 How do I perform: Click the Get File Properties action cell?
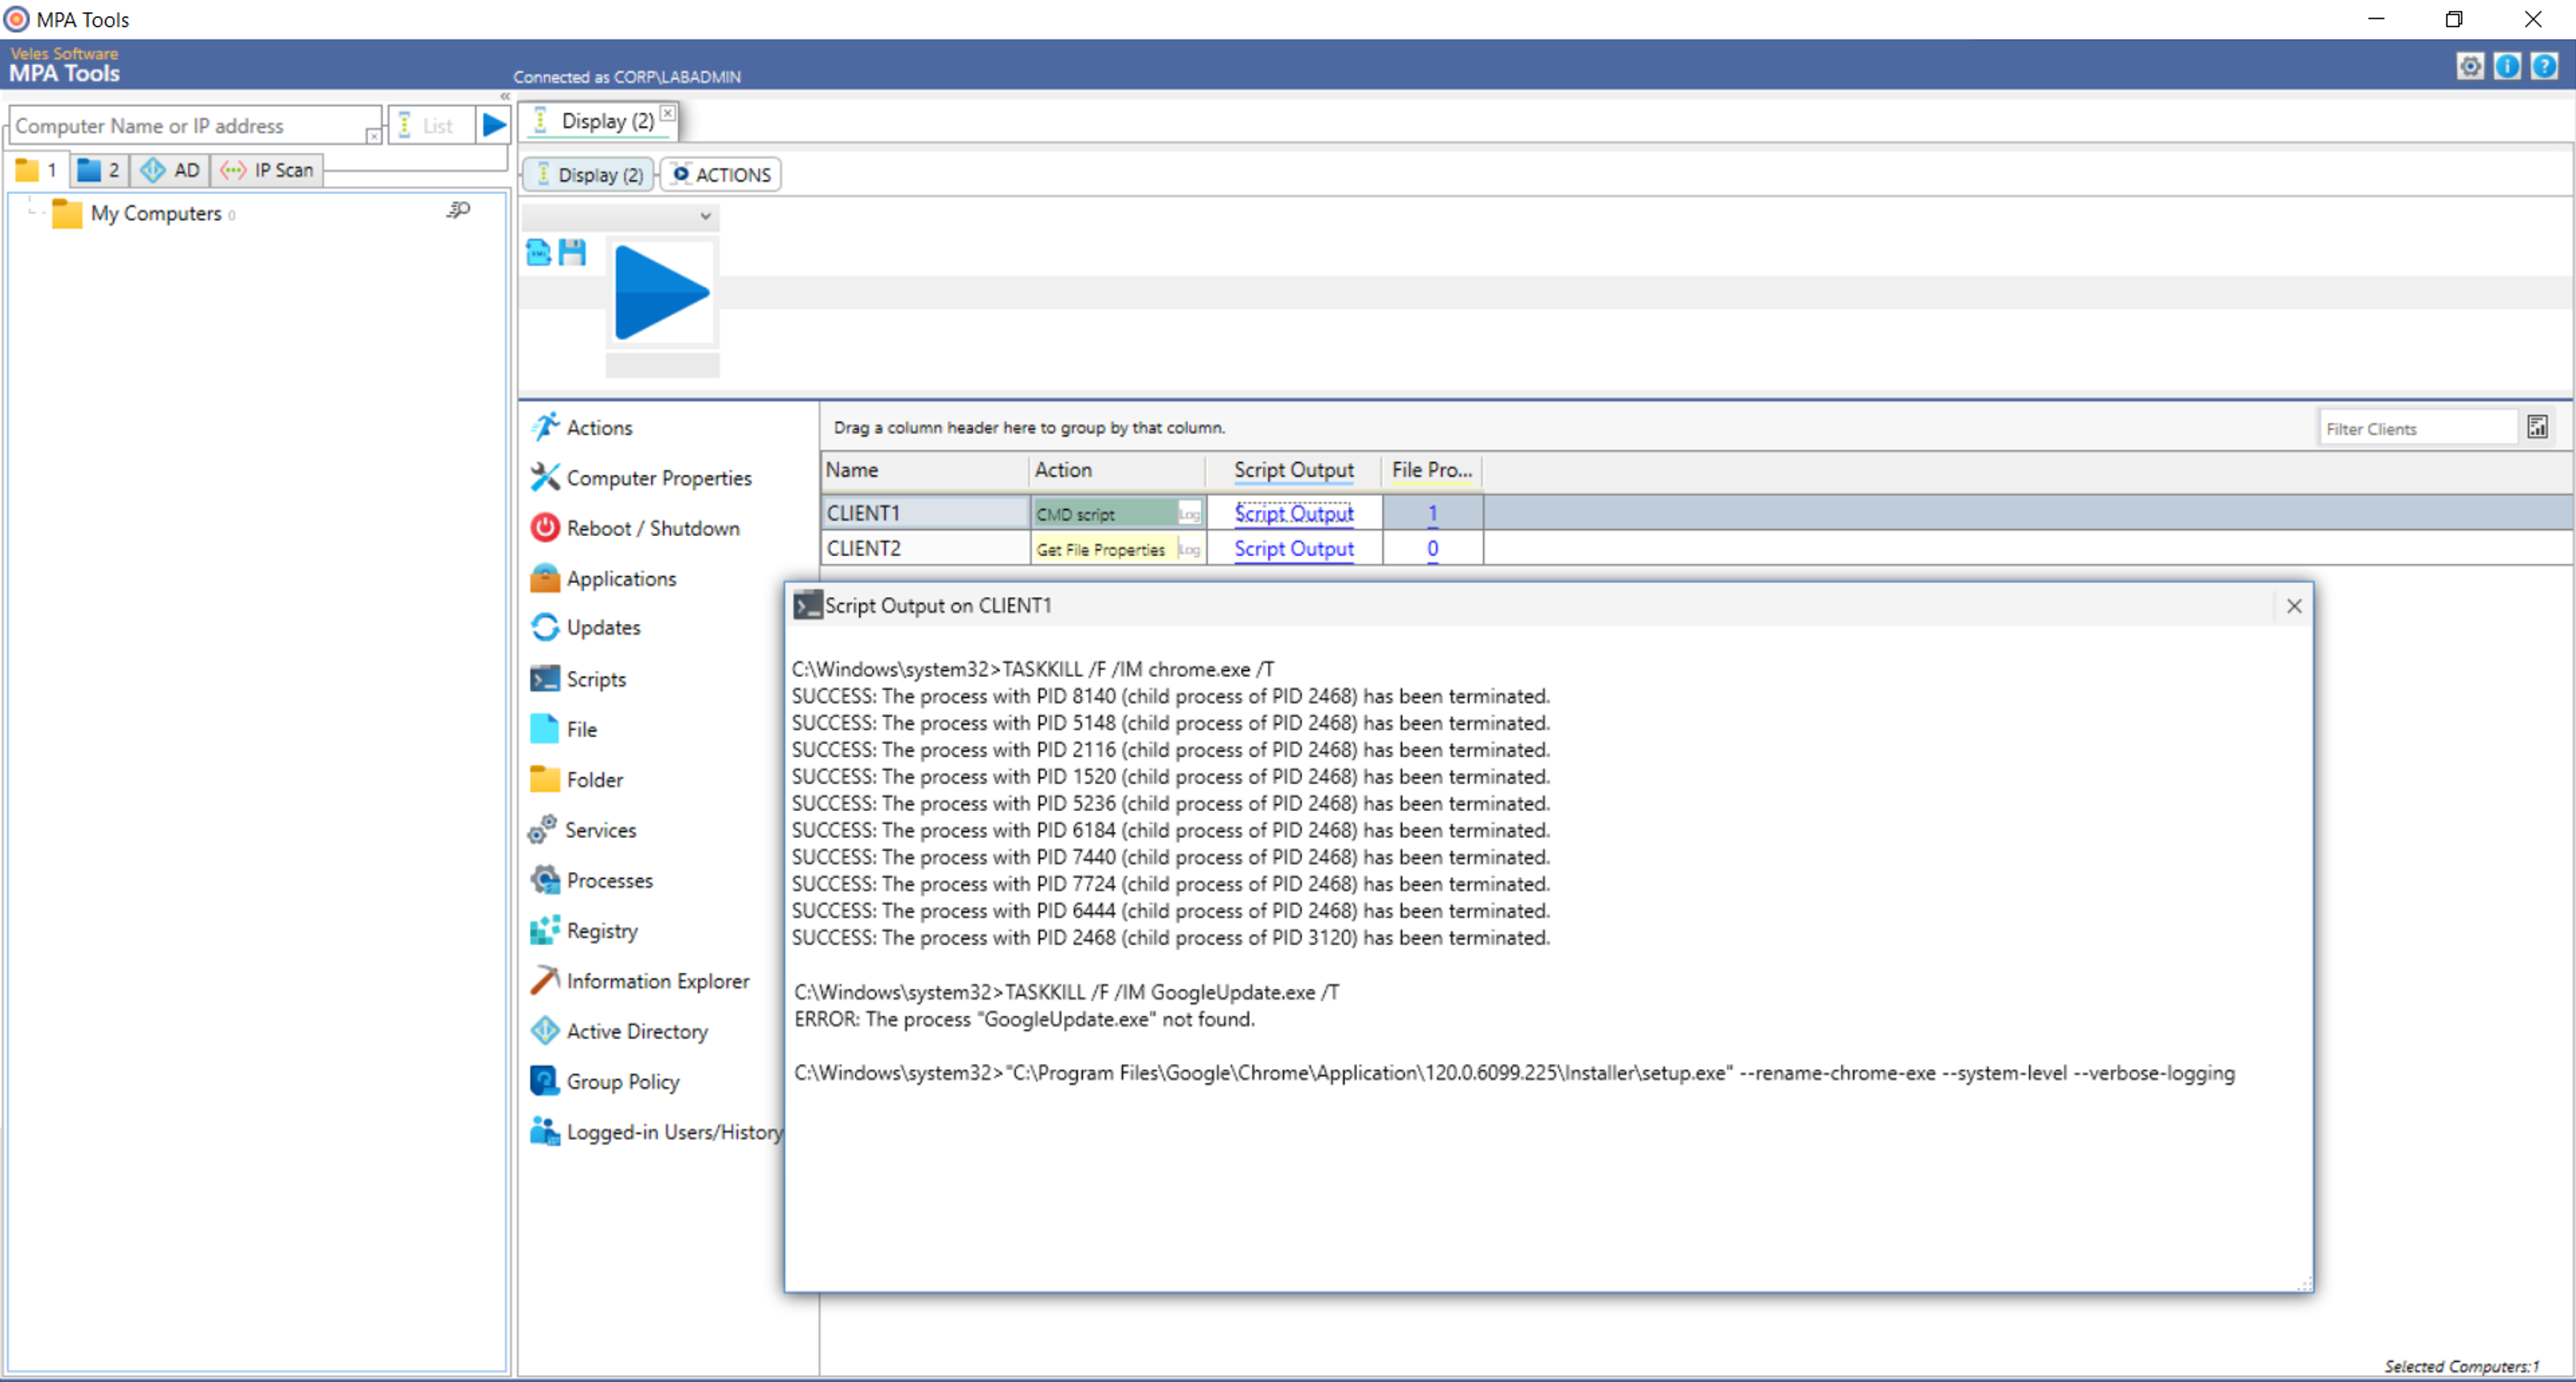(x=1104, y=549)
